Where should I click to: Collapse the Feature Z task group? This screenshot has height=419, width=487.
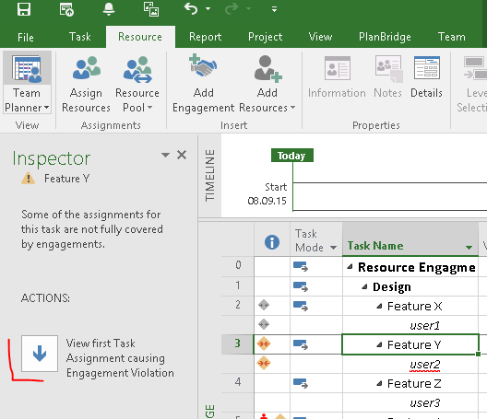(379, 384)
